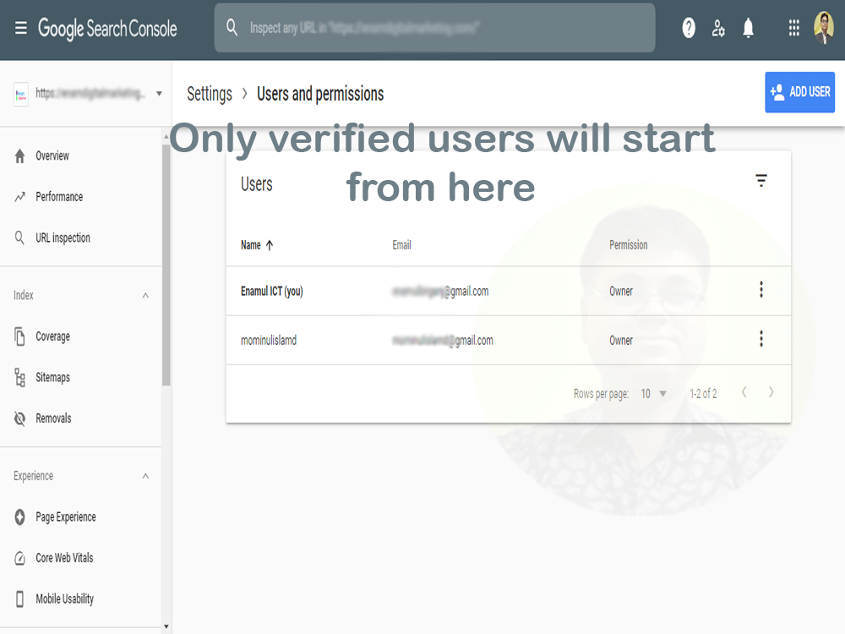Screen dimensions: 845x634
Task: Click the Page Experience icon
Action: pyautogui.click(x=20, y=517)
